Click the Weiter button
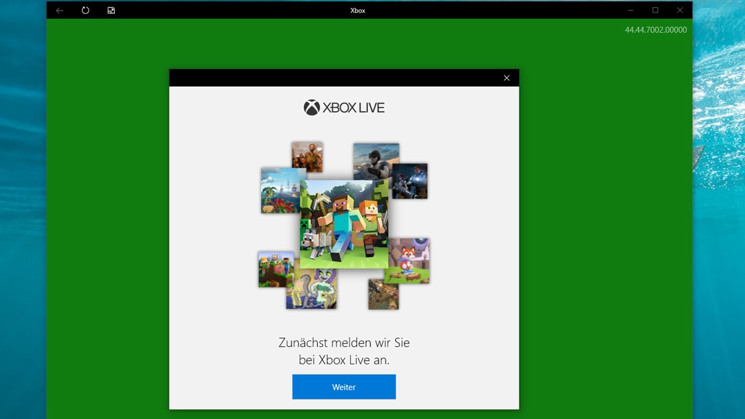745x419 pixels. pos(343,387)
